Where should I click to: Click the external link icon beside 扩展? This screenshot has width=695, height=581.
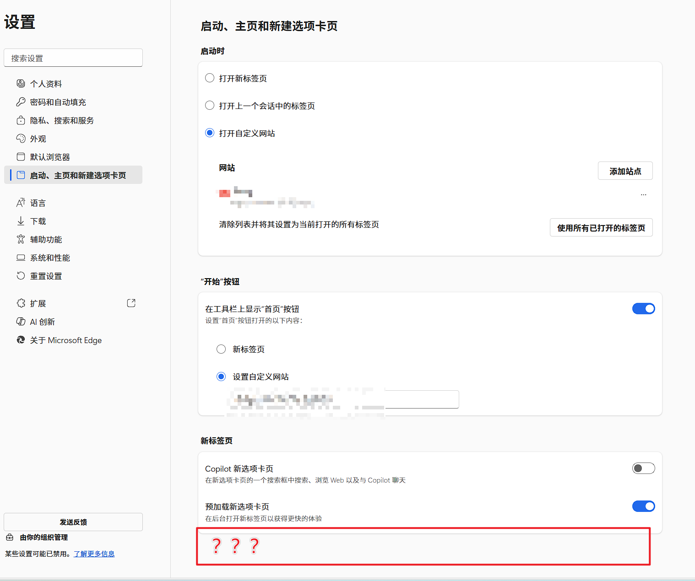[131, 302]
